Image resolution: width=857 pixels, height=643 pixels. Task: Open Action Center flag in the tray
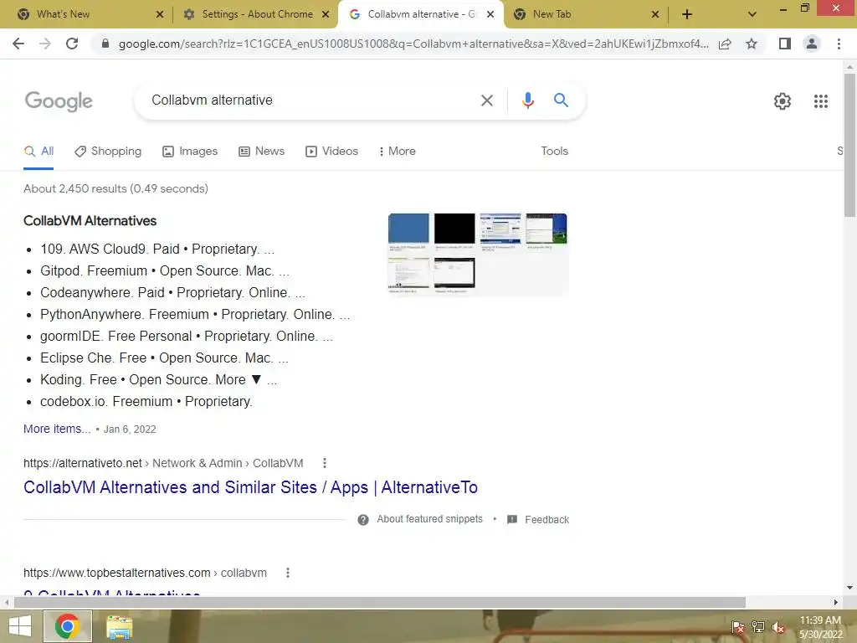pos(737,627)
